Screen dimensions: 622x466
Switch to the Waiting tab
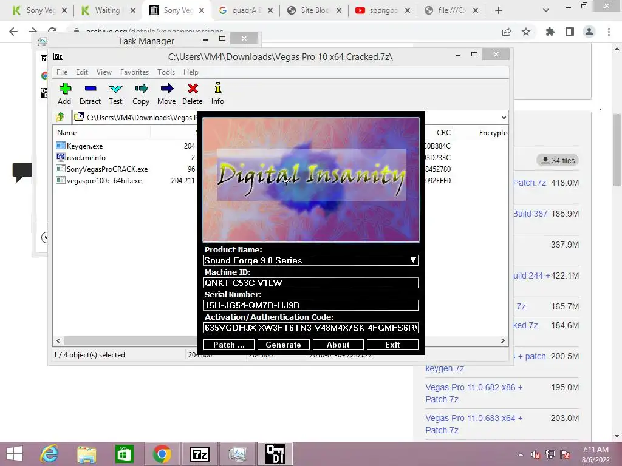point(107,10)
